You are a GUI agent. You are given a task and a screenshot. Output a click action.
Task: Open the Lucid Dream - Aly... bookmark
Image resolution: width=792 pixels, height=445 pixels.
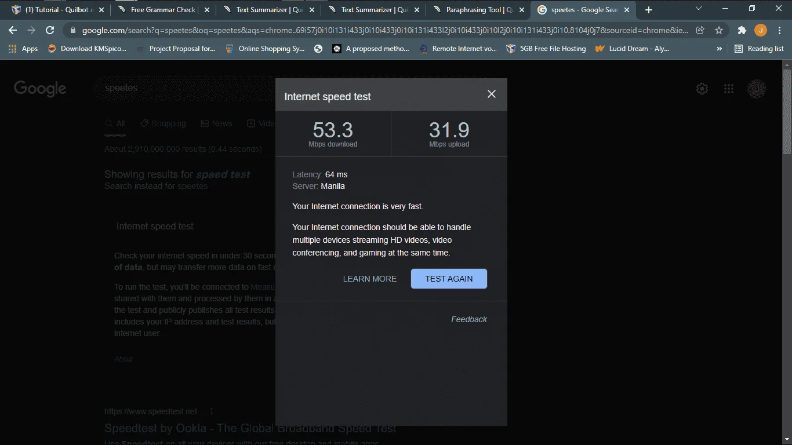[x=633, y=49]
